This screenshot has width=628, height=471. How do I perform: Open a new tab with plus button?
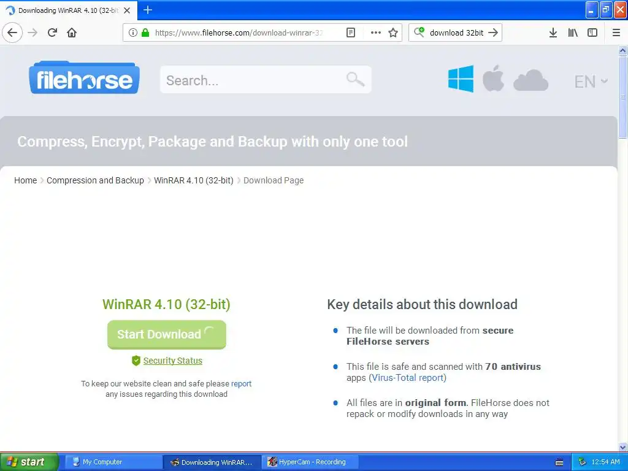click(x=148, y=10)
